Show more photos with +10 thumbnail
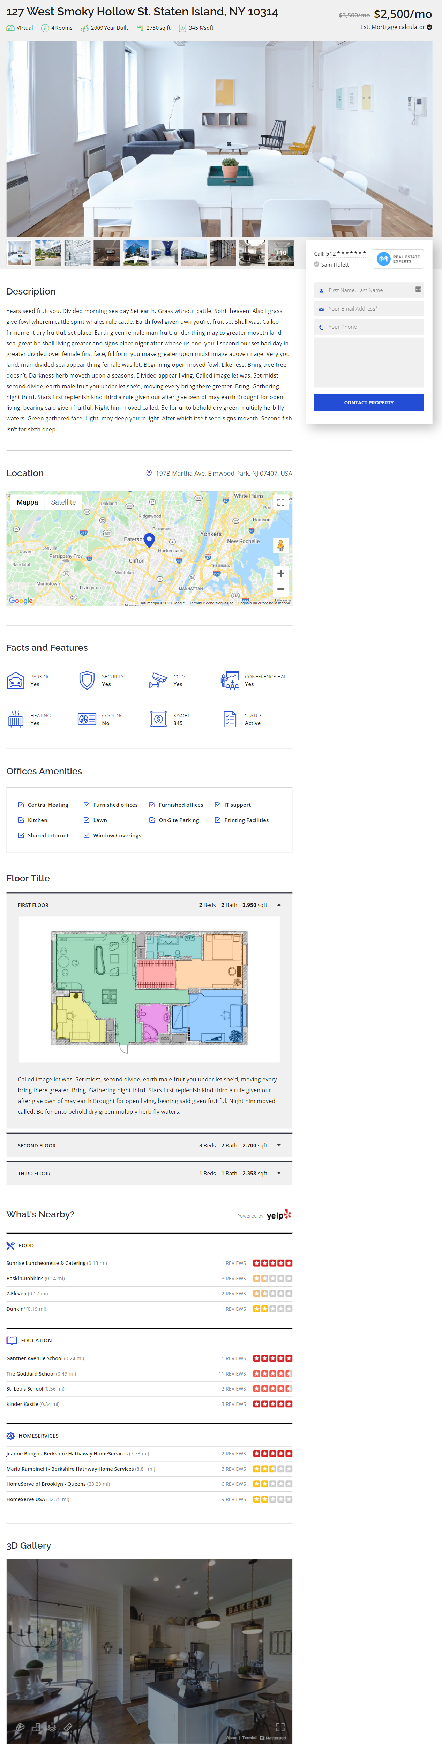The width and height of the screenshot is (442, 1758). tap(281, 253)
